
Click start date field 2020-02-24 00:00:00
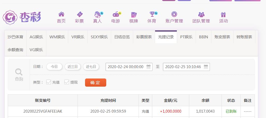(x=129, y=67)
